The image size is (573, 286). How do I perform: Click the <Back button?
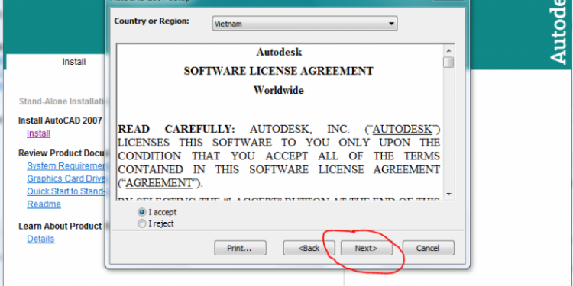coord(309,248)
